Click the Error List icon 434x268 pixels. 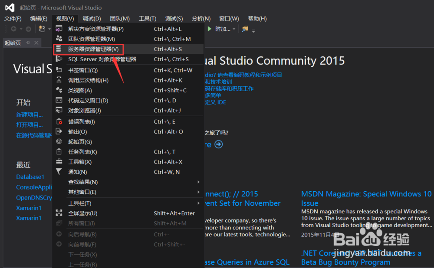(59, 121)
